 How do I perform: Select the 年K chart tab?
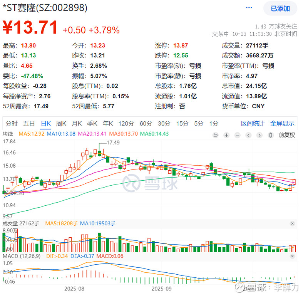pos(108,124)
